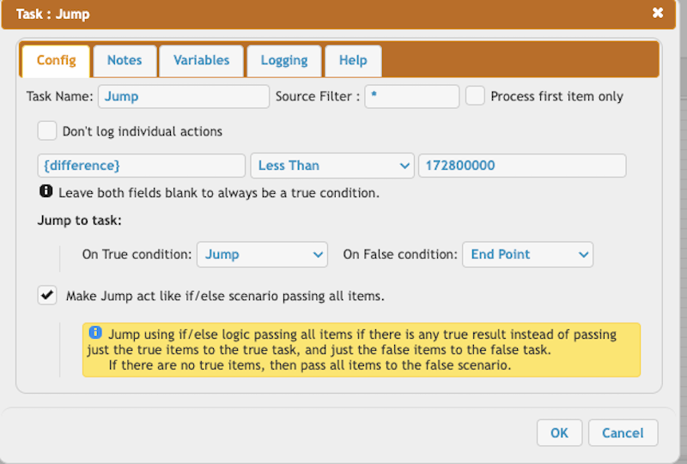Click the 172800000 value field
This screenshot has height=464, width=687.
(522, 166)
